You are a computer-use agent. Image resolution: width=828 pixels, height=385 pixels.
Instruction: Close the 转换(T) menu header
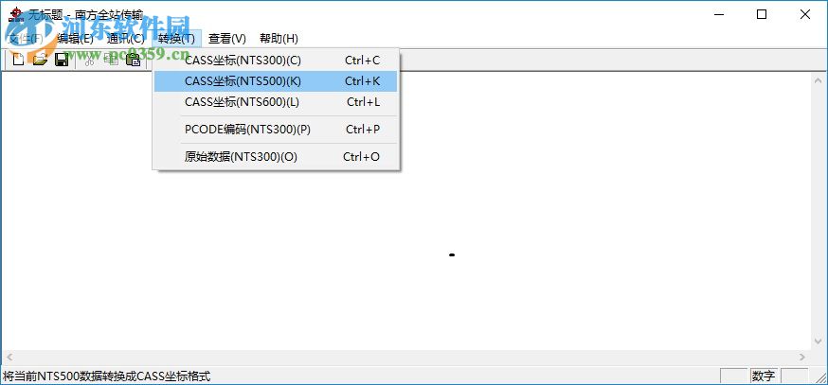(176, 39)
